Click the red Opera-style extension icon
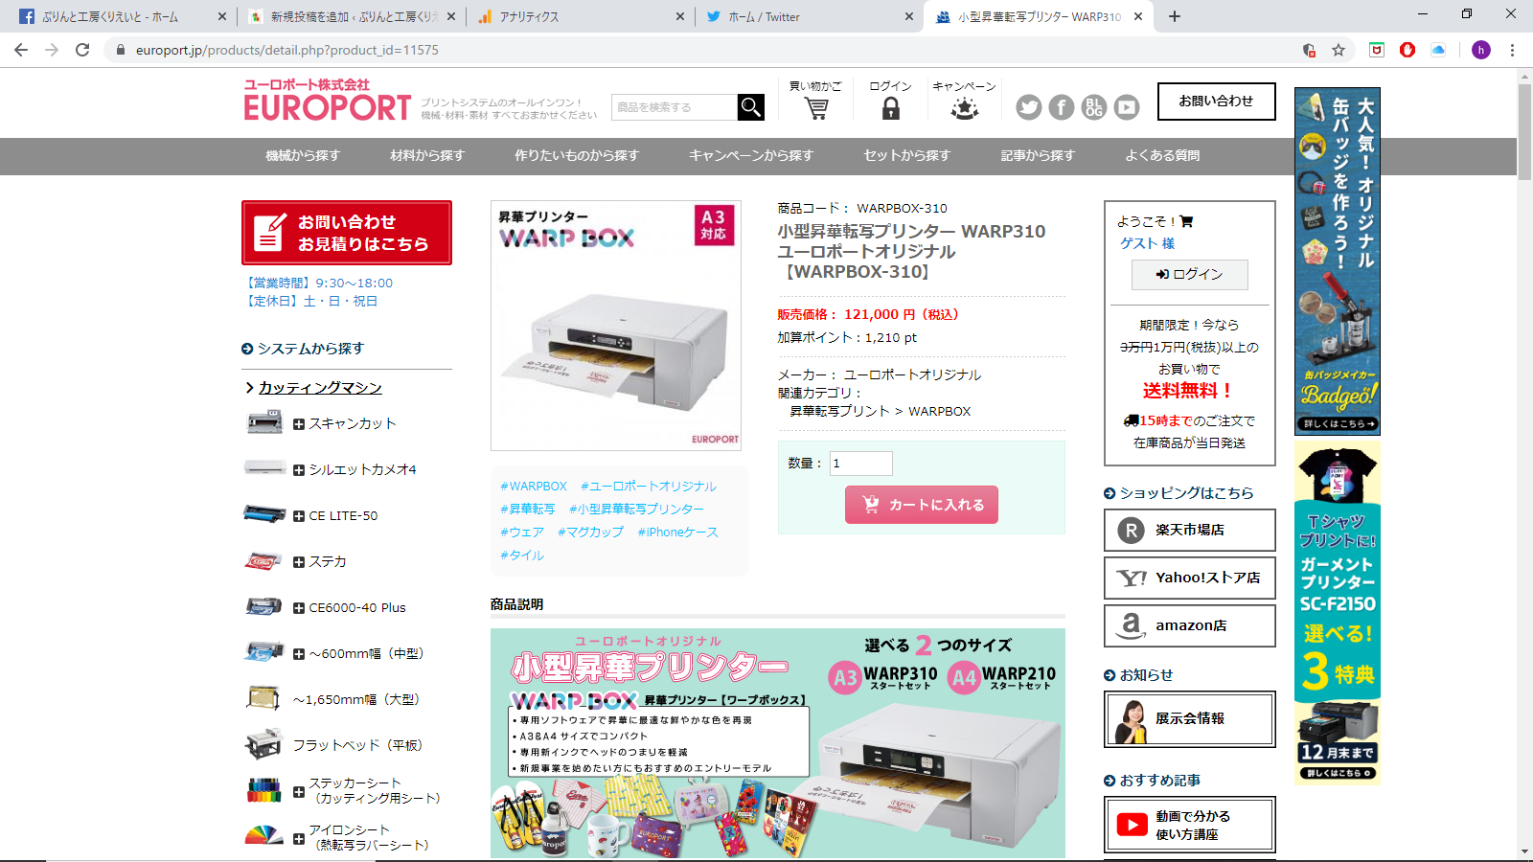This screenshot has height=862, width=1533. tap(1407, 50)
